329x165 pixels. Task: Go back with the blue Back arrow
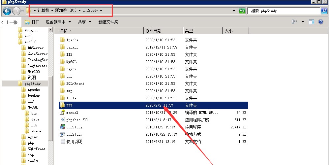click(7, 11)
